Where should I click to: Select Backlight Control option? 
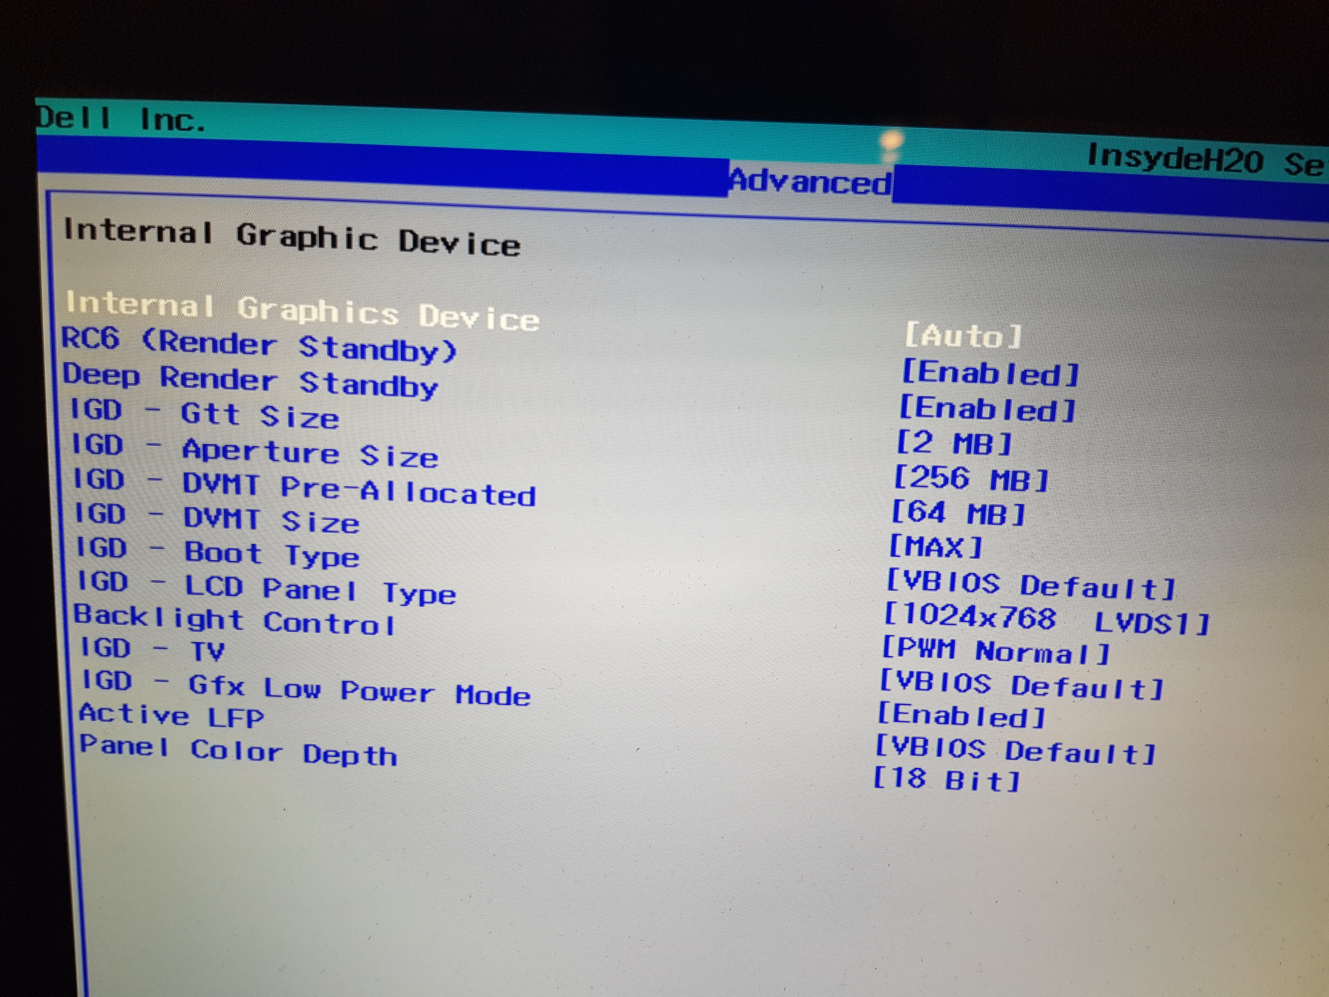pyautogui.click(x=234, y=620)
